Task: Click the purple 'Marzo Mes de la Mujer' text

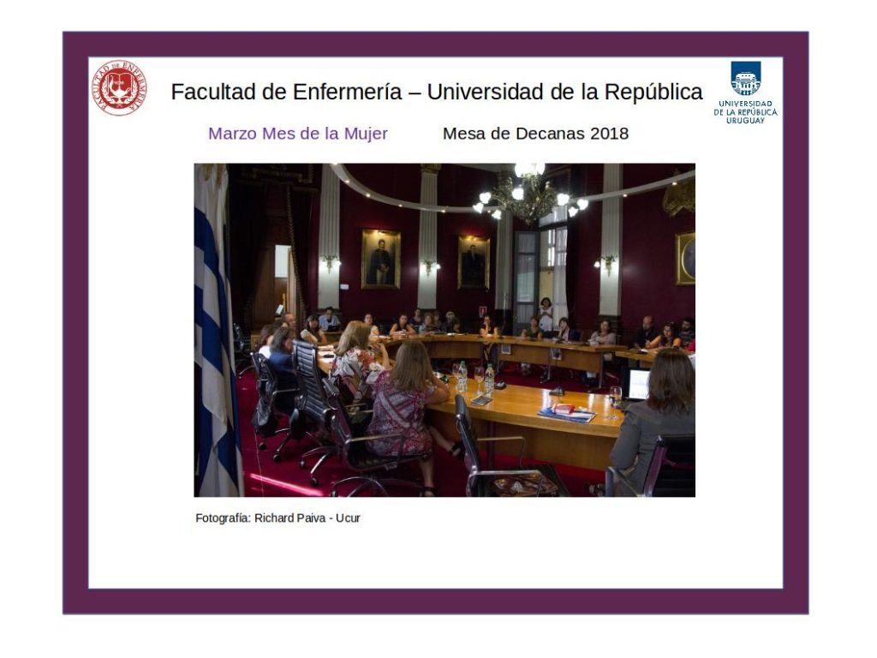Action: [x=297, y=134]
